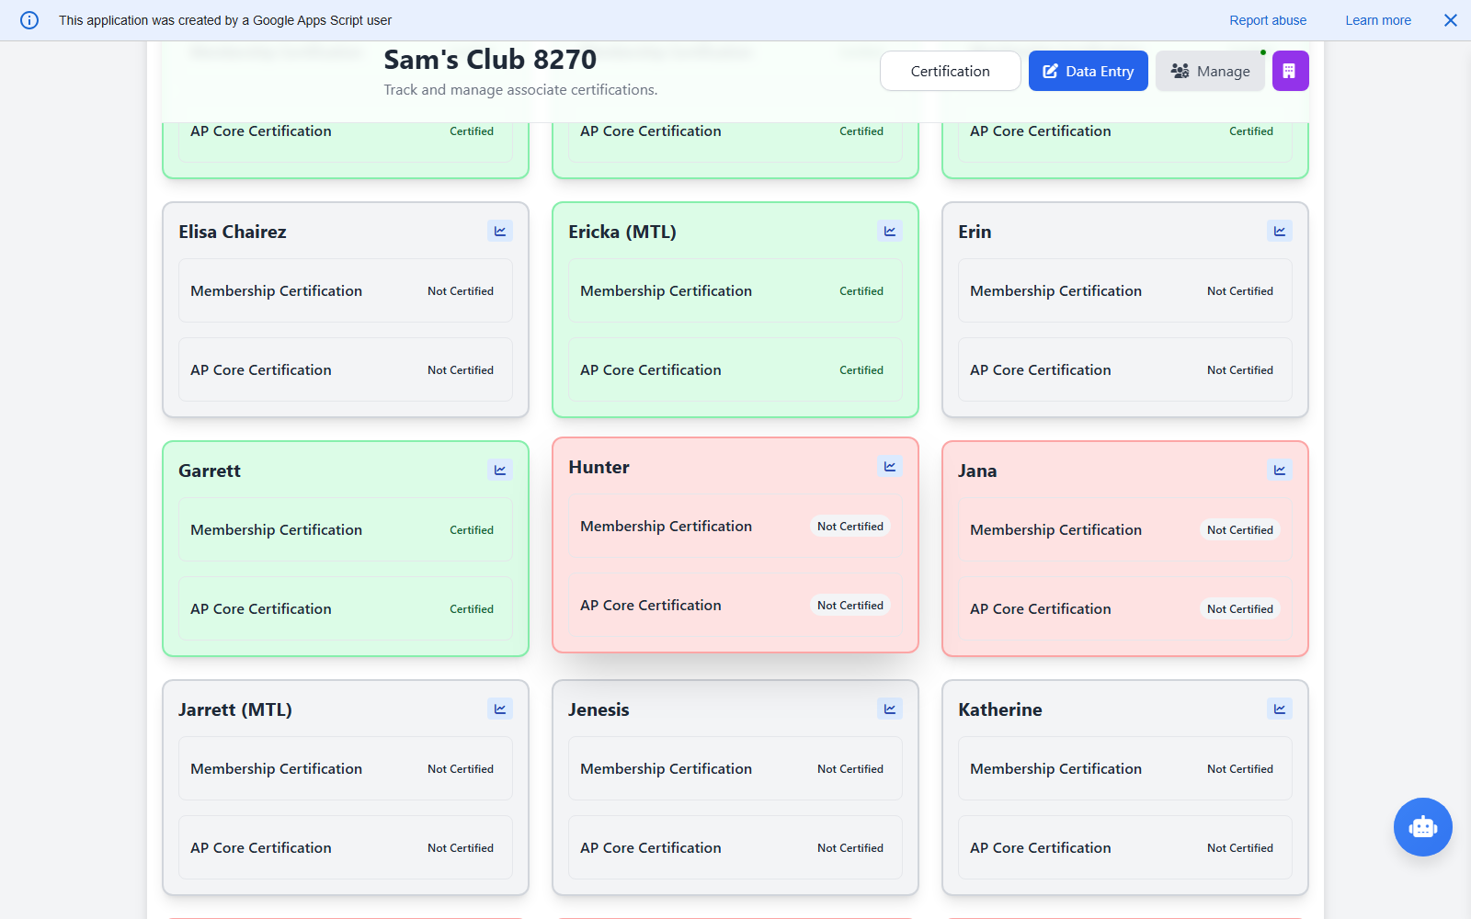This screenshot has height=919, width=1471.
Task: Expand Erin's Membership Certification row
Action: [x=1124, y=290]
